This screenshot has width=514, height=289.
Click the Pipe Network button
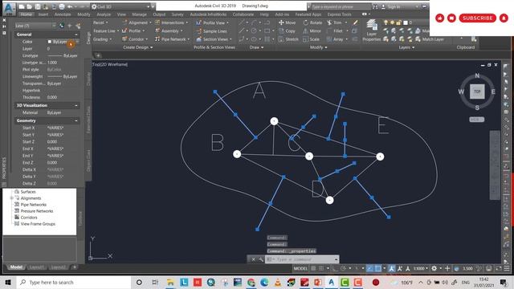coord(172,39)
